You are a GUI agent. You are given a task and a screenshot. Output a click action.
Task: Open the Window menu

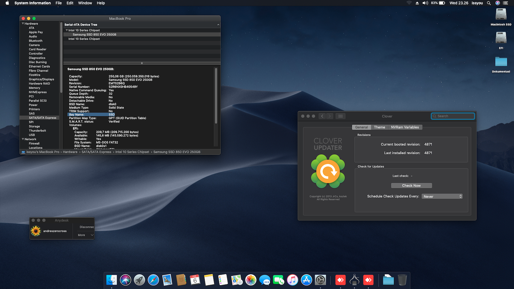85,3
